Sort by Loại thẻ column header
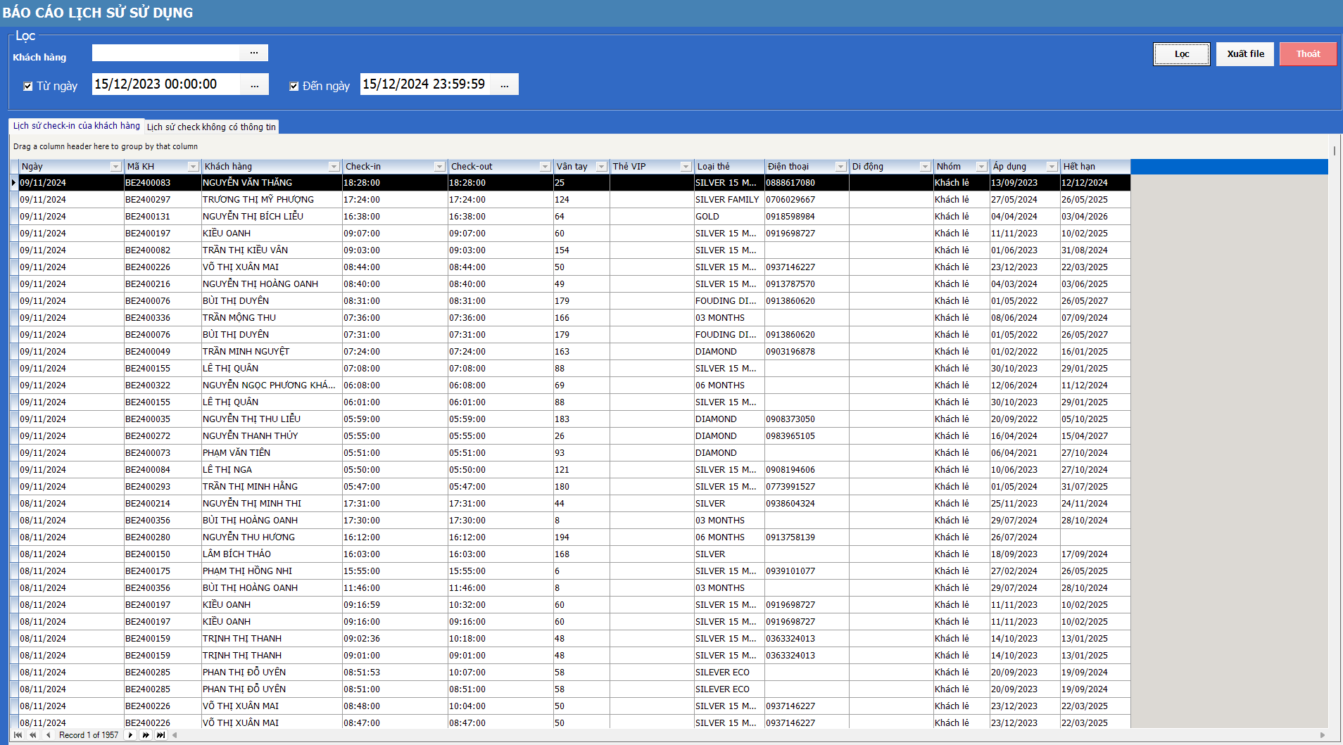Screen dimensions: 1343x745 729,167
